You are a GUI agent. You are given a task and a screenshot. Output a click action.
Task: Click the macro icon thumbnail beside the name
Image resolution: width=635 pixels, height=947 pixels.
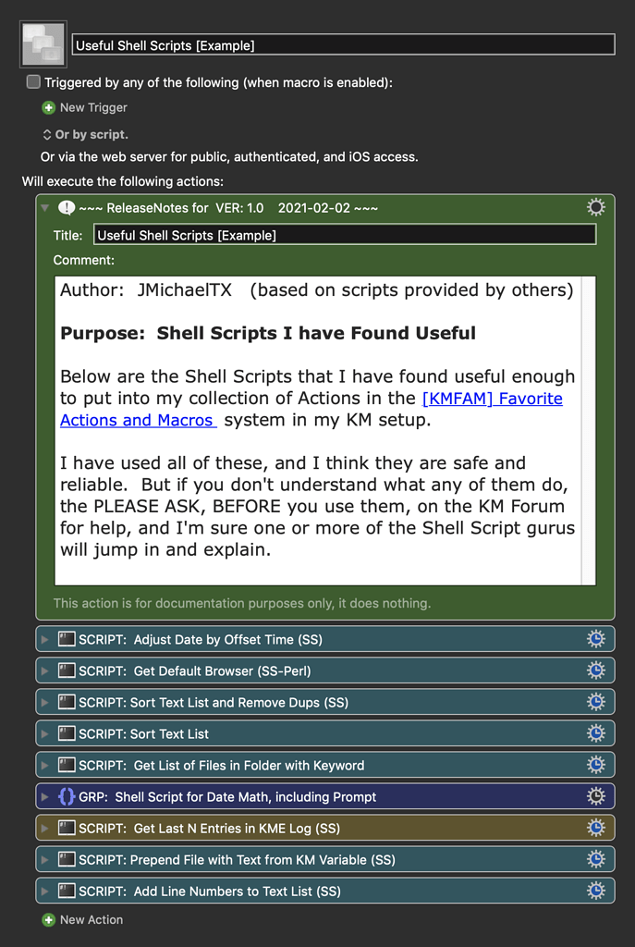click(43, 44)
